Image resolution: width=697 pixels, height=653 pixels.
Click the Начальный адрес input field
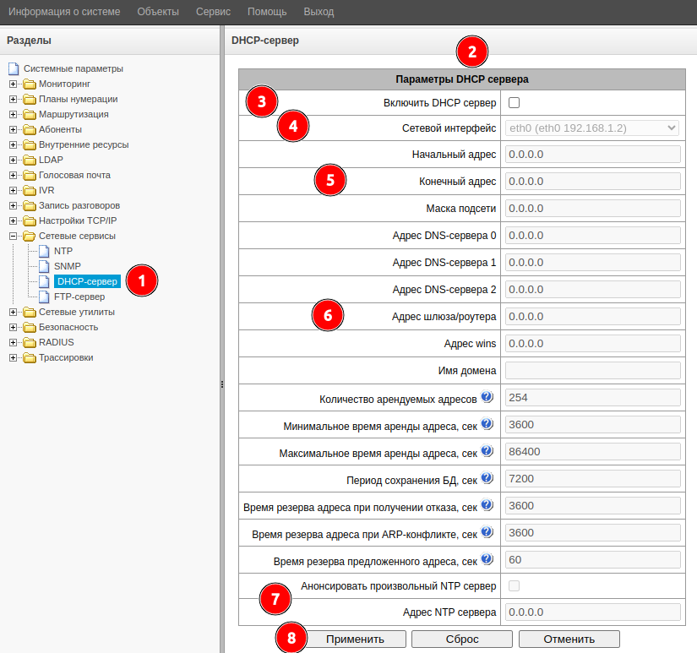tap(592, 155)
